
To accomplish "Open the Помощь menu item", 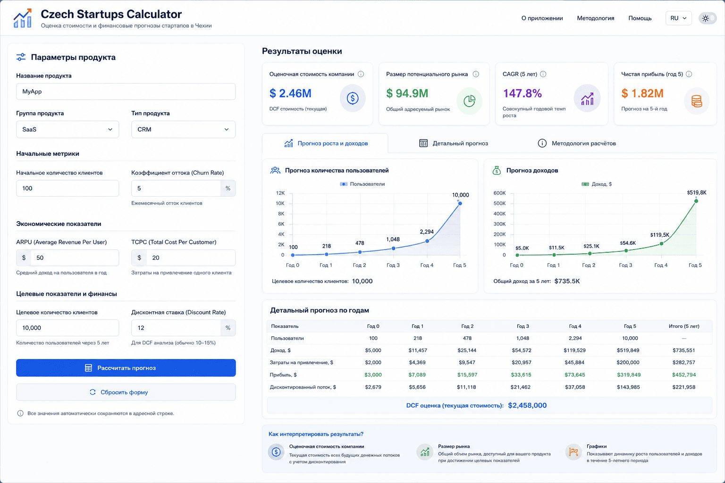I will [x=640, y=18].
